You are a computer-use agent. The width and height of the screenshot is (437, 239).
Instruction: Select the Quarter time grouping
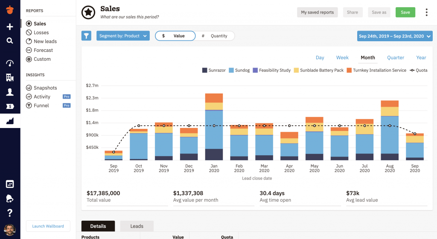click(395, 57)
